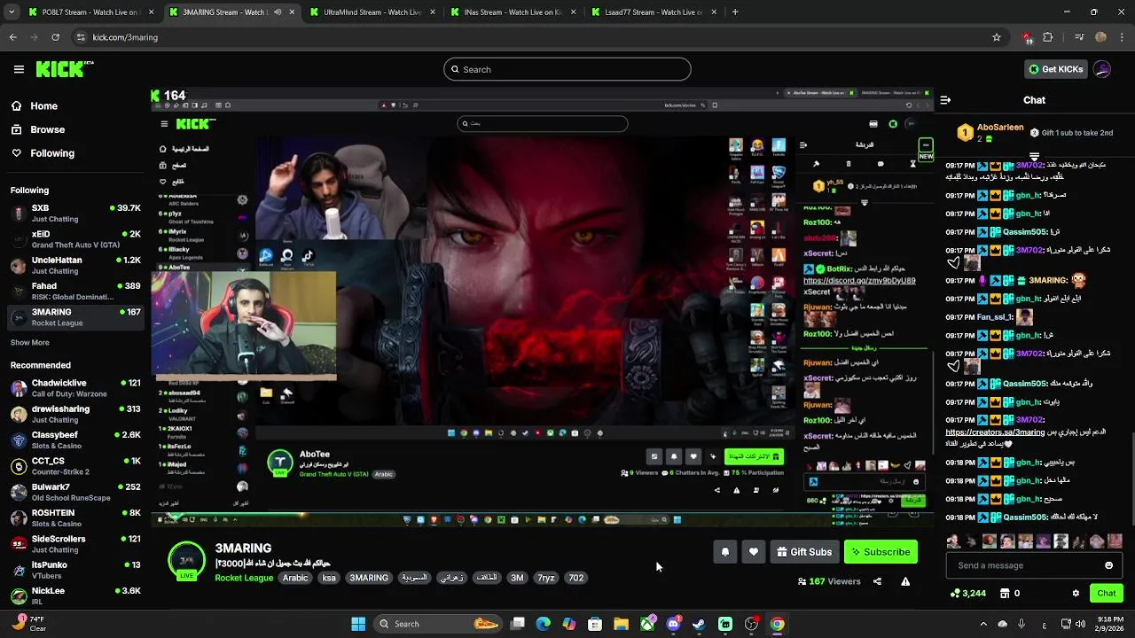1135x638 pixels.
Task: Click the 7ryz tag
Action: coord(546,578)
